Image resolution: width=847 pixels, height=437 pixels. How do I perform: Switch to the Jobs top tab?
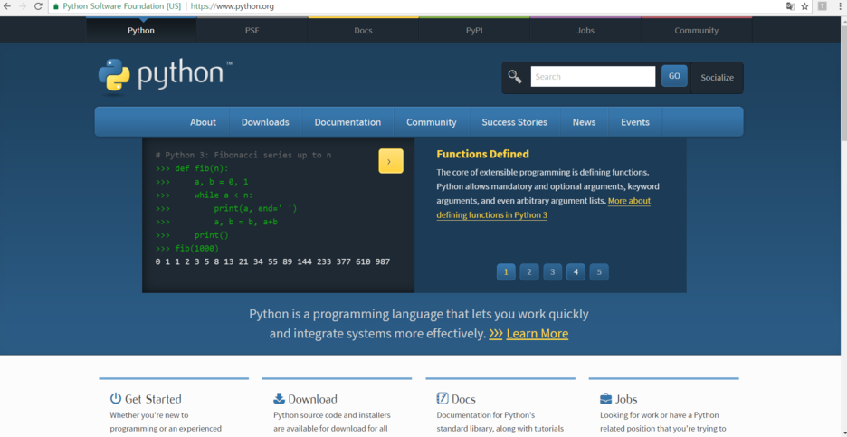click(585, 30)
